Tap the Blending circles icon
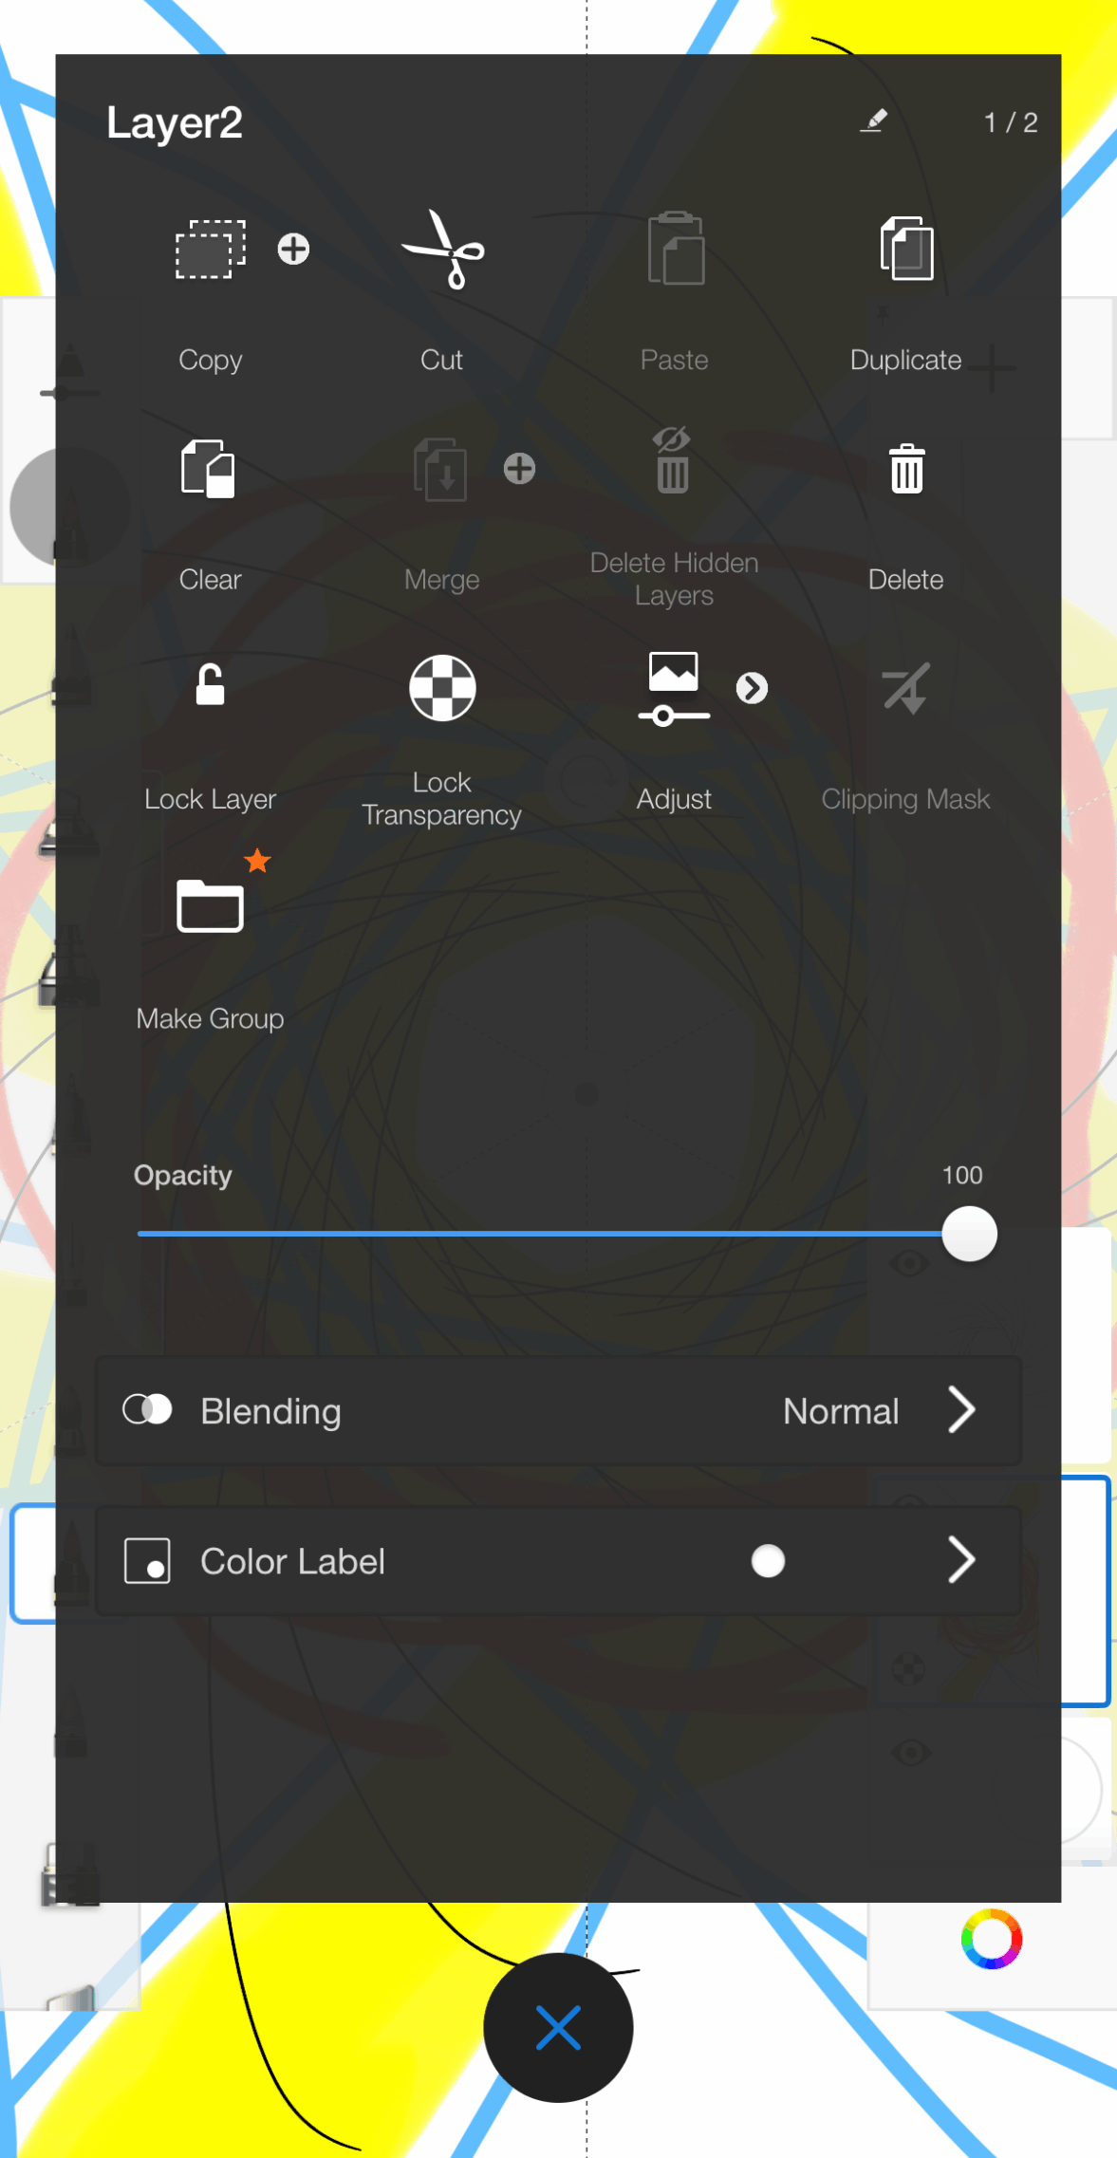 [x=147, y=1409]
